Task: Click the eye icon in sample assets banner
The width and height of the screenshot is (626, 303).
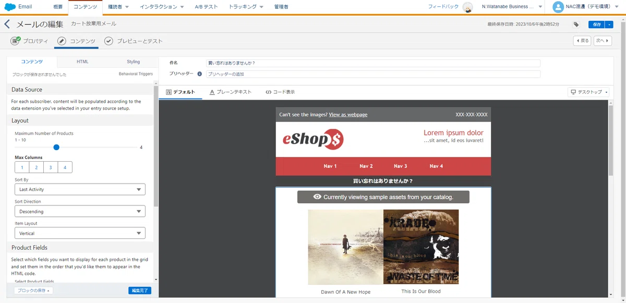Action: [x=317, y=197]
